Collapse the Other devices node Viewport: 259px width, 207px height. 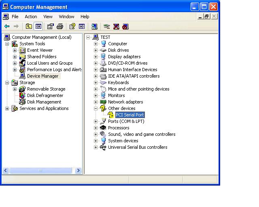pos(96,108)
